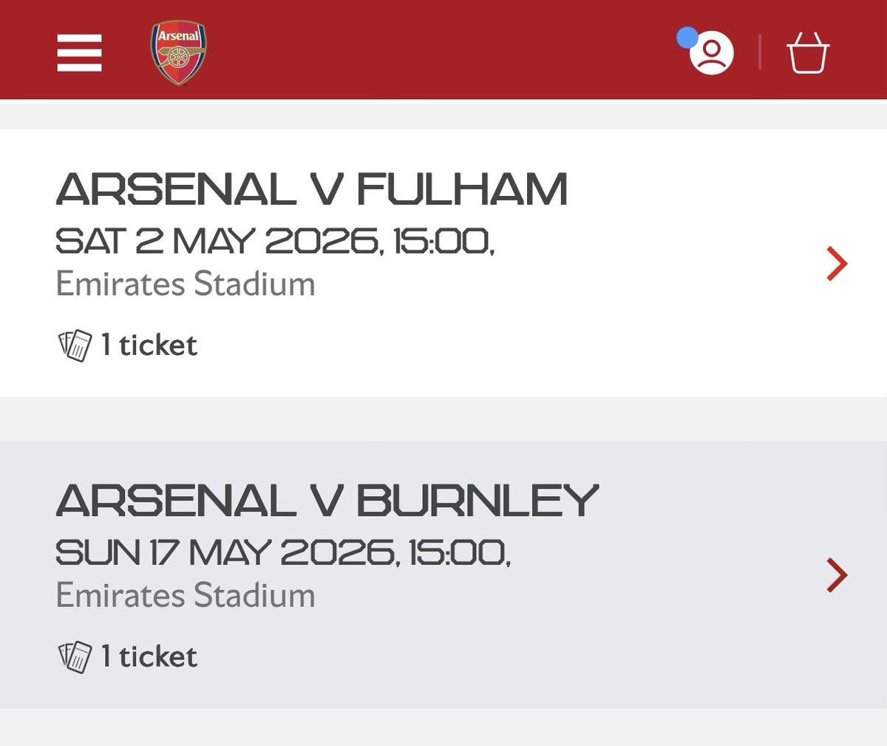The height and width of the screenshot is (746, 887).
Task: Click the Arsenal crest logo
Action: click(179, 52)
